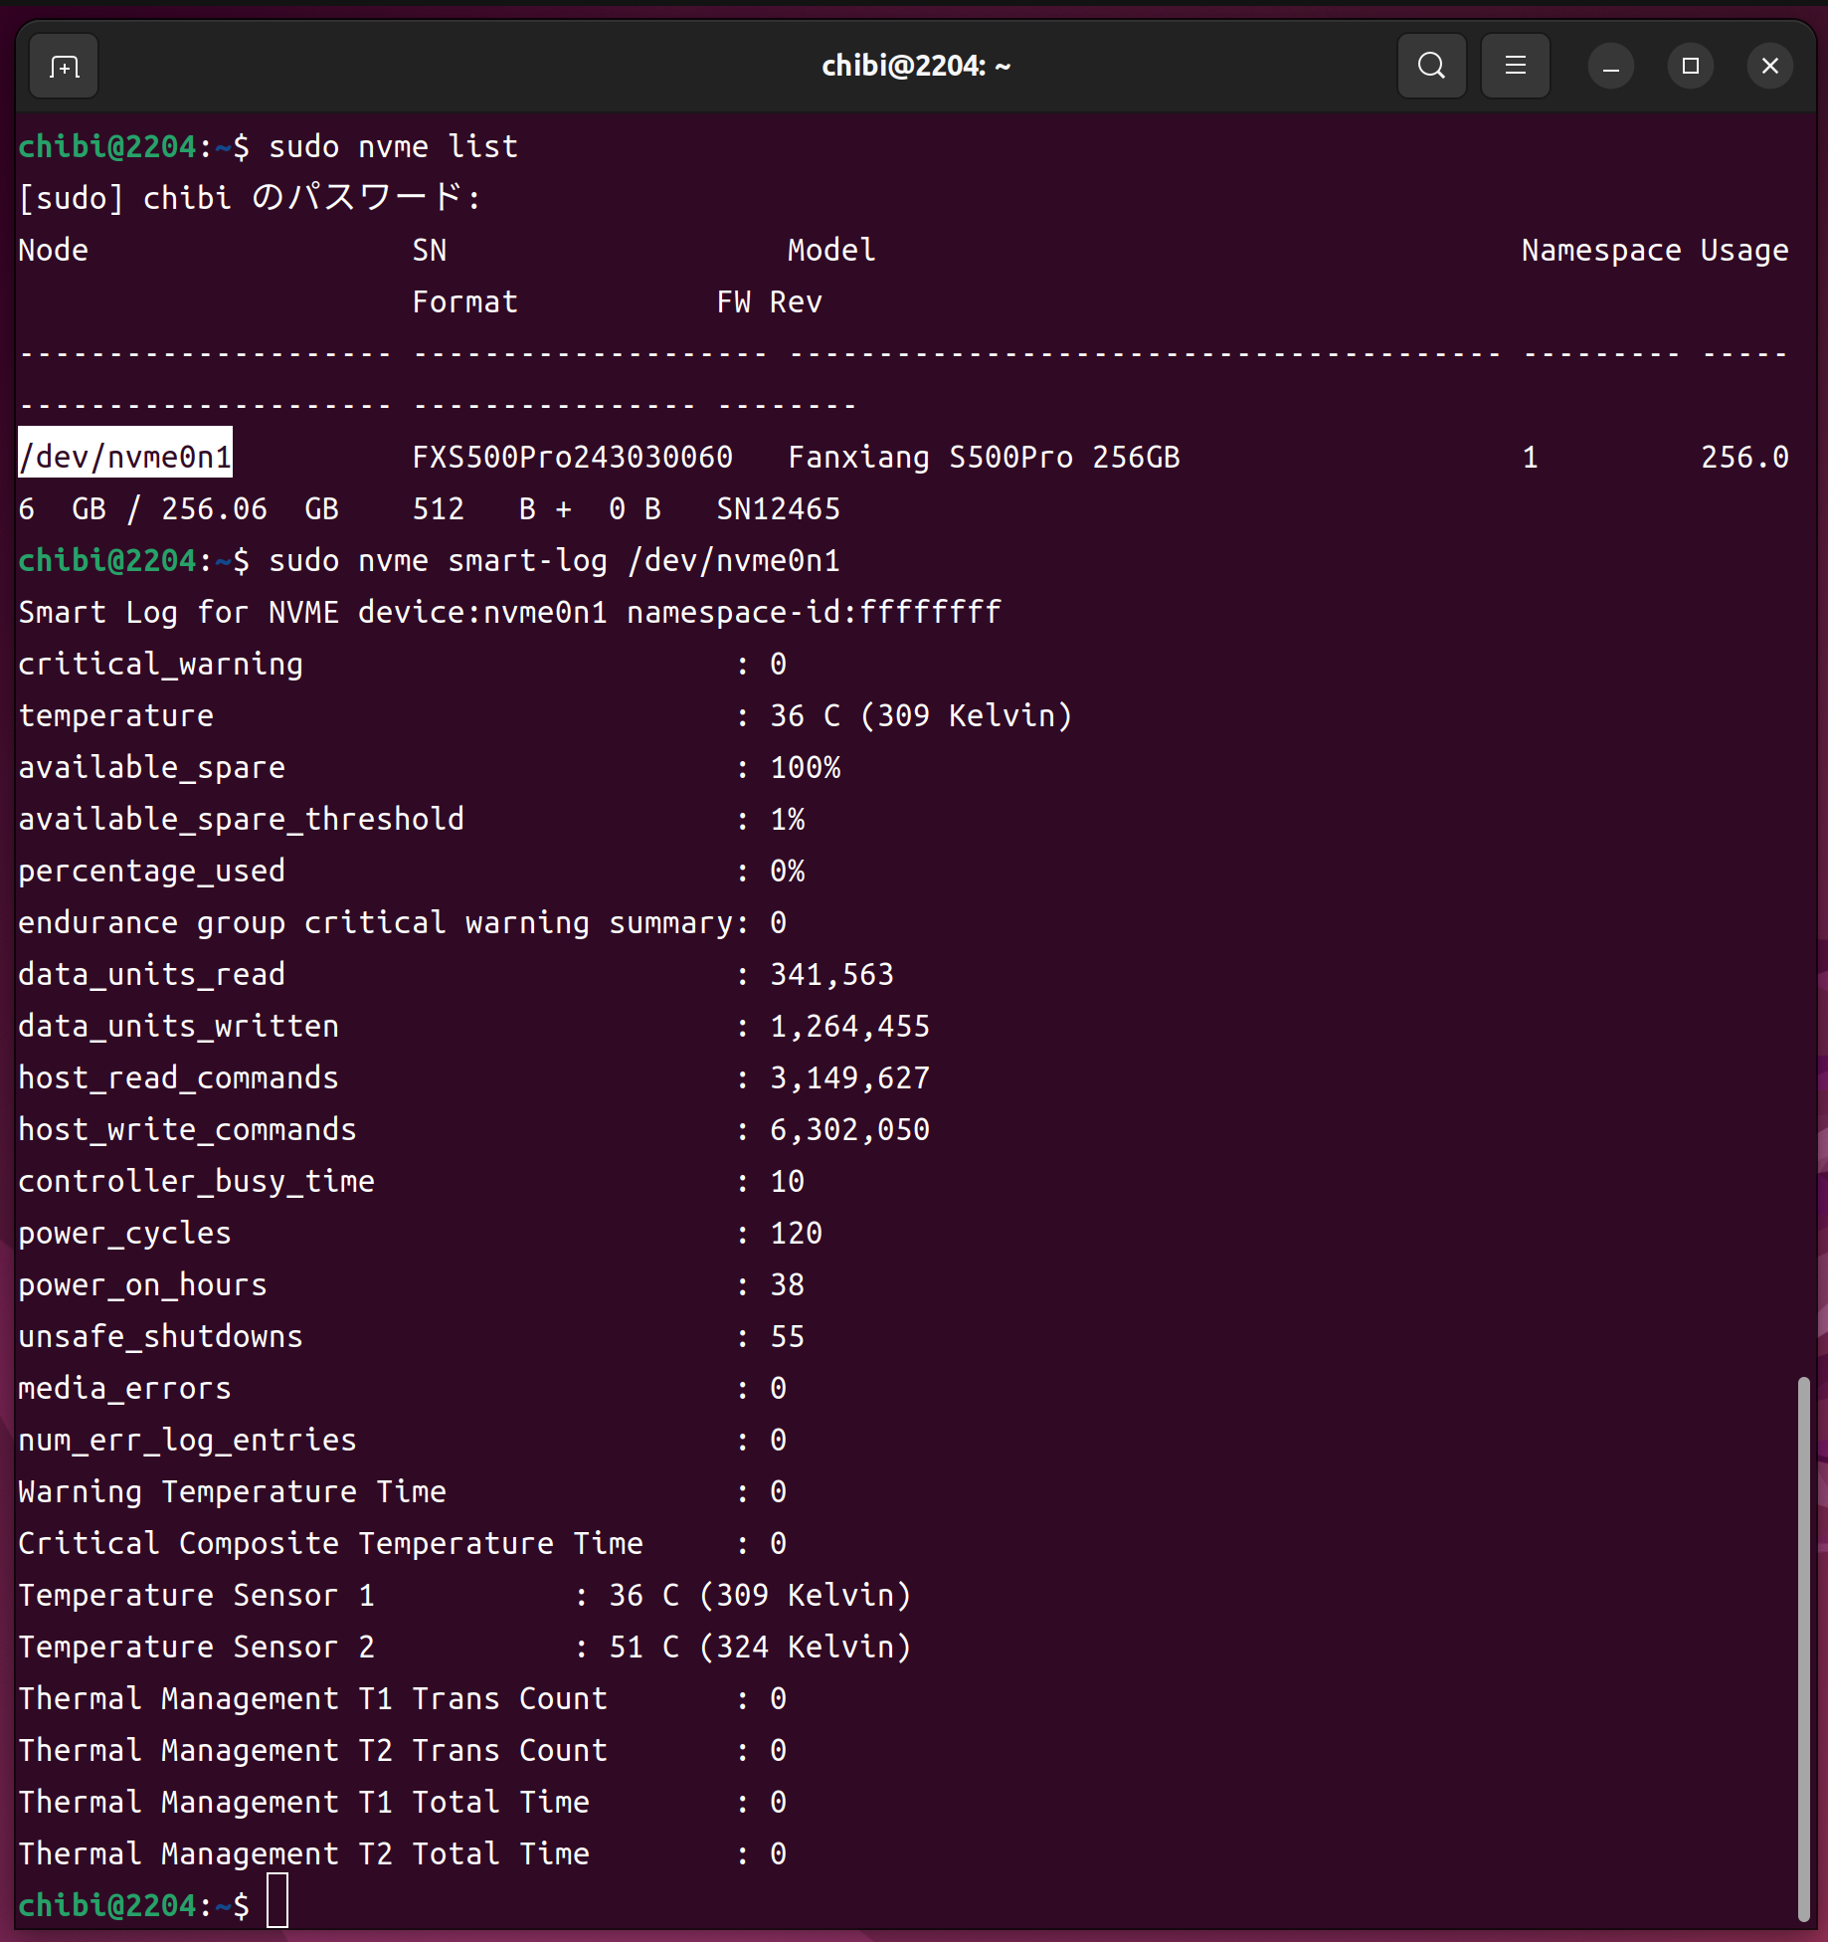Click the firmware revision SN12465
Viewport: 1828px width, 1942px height.
[x=778, y=508]
